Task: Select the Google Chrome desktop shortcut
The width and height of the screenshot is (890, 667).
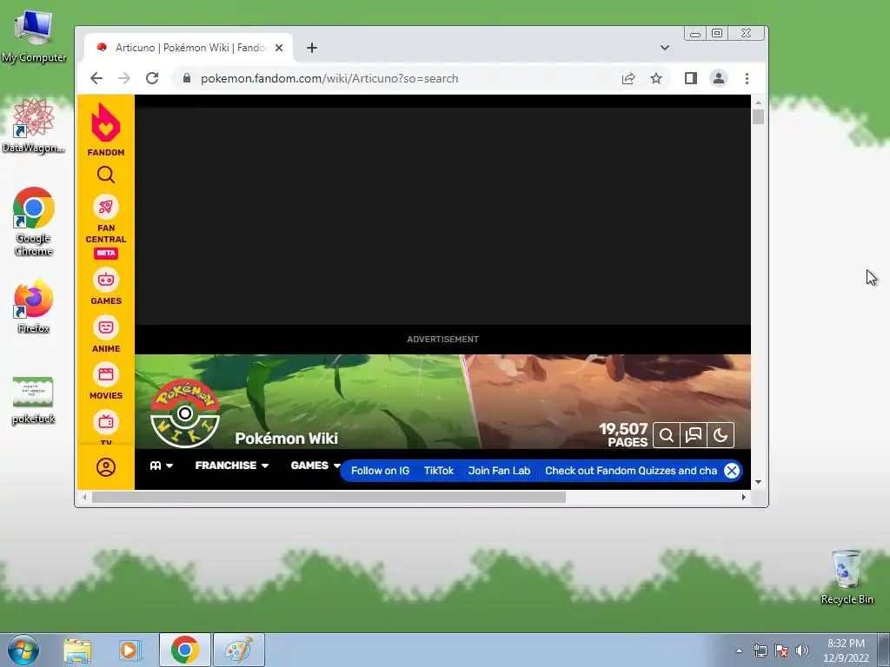Action: (x=34, y=221)
